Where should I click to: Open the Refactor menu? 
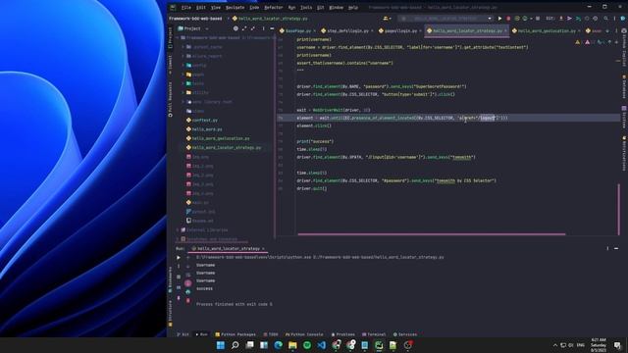coord(273,7)
